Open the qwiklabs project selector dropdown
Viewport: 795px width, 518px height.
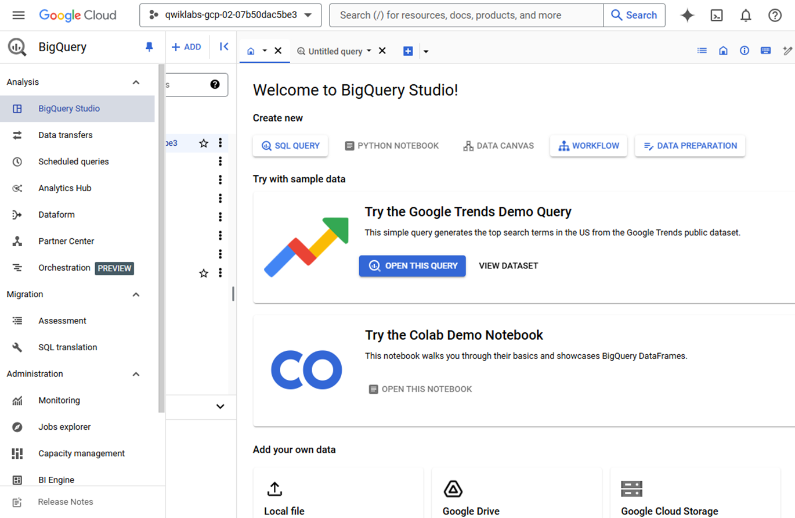click(230, 15)
